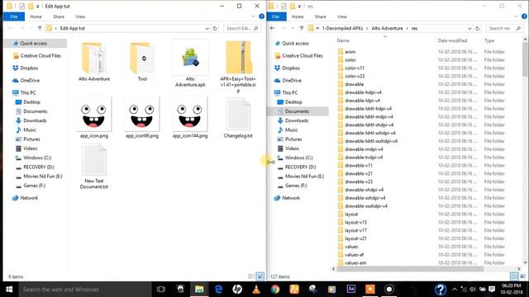Open Home tab in Edit App tut window

[36, 16]
